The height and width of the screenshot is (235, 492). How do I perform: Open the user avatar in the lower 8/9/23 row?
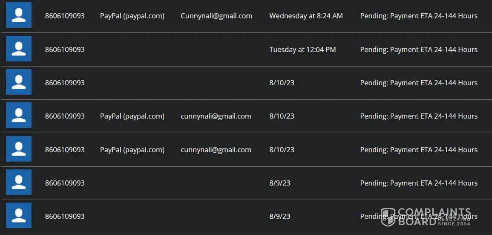point(19,216)
